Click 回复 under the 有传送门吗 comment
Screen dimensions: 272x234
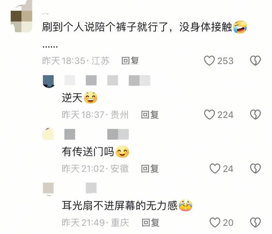(150, 169)
